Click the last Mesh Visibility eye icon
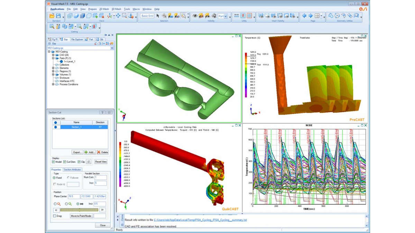The width and height of the screenshot is (415, 233). 293,16
